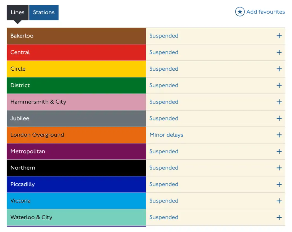This screenshot has width=292, height=232.
Task: Expand London Overground status plus
Action: tap(279, 135)
